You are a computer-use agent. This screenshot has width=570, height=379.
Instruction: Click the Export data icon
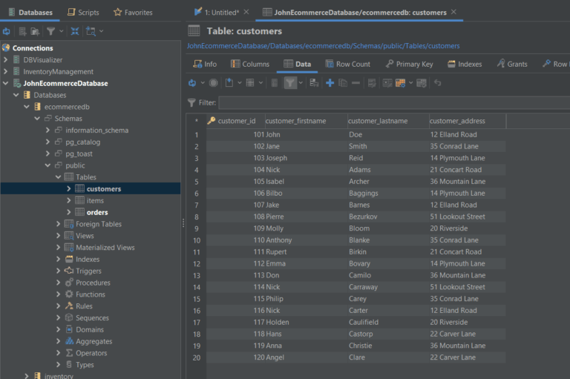click(230, 83)
